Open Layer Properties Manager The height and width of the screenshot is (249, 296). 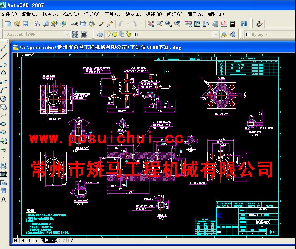click(100, 34)
